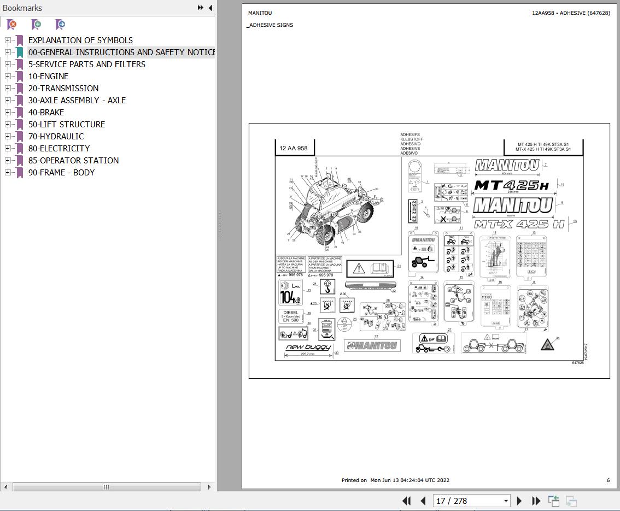Click the bookmark icon beside 90-FRAME - BODY
Screen dimensions: 620x511
tap(19, 172)
